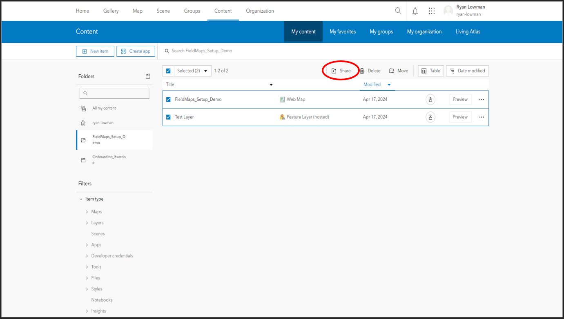
Task: Open the app launcher grid
Action: tap(432, 11)
